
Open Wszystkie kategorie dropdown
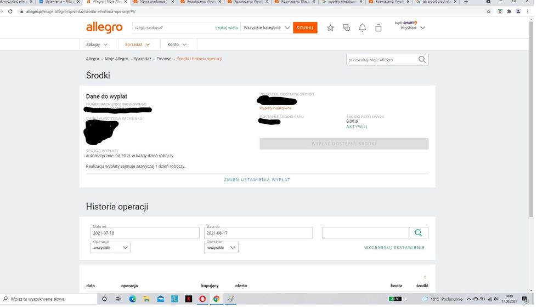coord(267,27)
